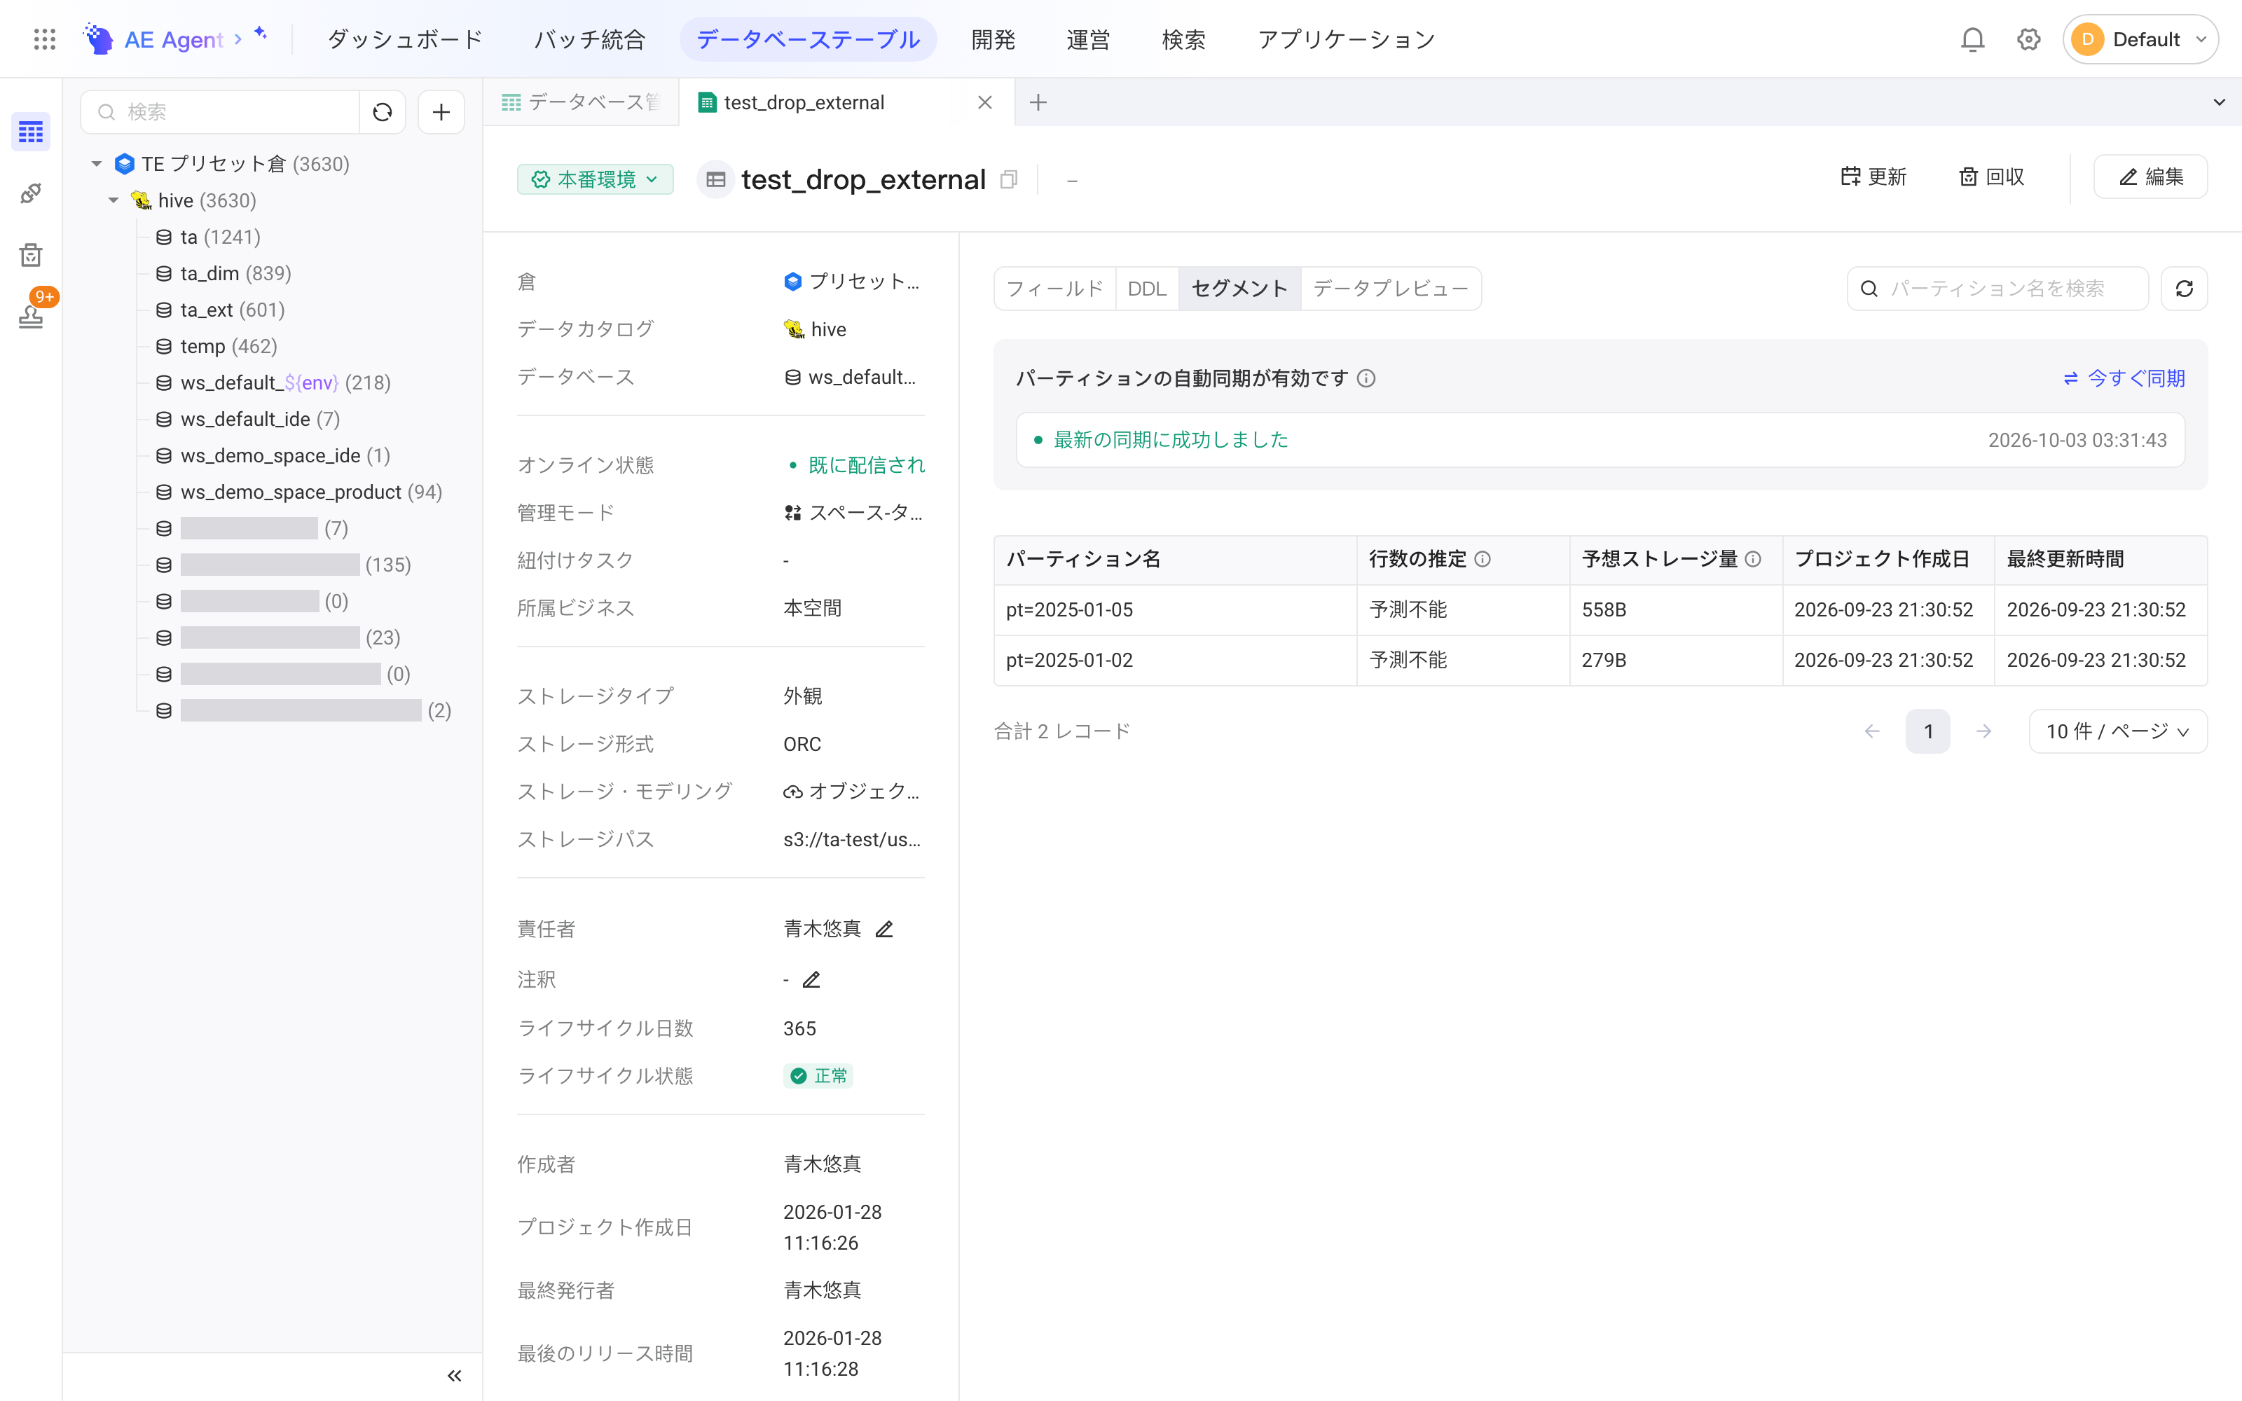
Task: Open the settings gear icon
Action: point(2029,39)
